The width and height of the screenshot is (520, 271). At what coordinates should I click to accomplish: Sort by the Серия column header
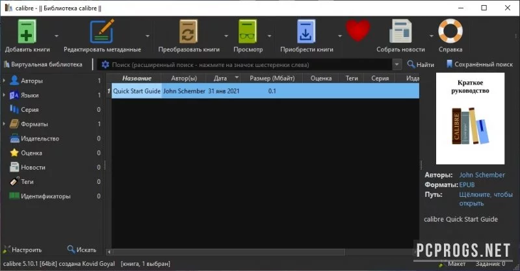(x=380, y=78)
